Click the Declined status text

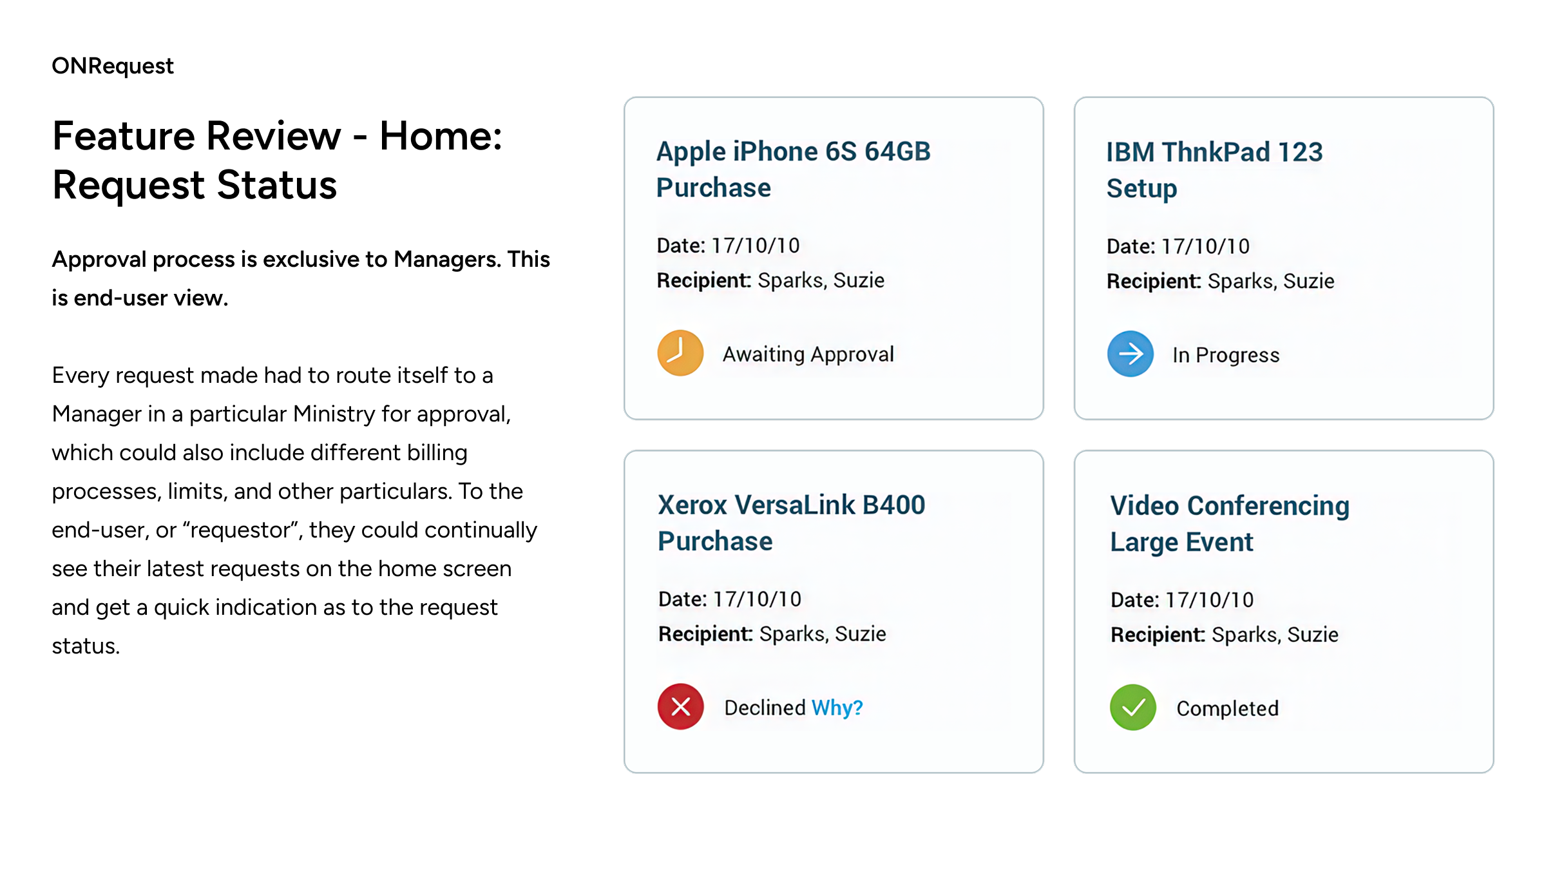point(765,708)
